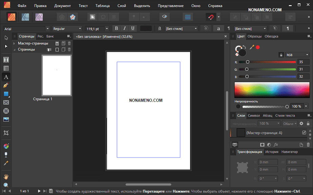This screenshot has height=195, width=313.
Task: Switch to the Образцы tab
Action: pyautogui.click(x=254, y=36)
